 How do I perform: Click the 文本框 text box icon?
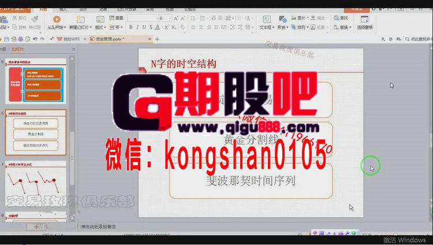click(x=267, y=19)
